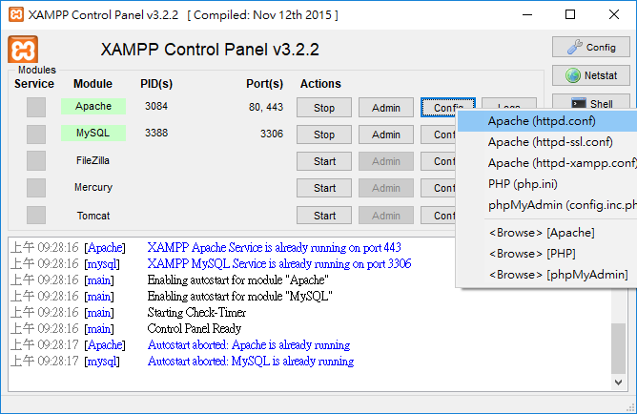This screenshot has width=637, height=414.
Task: Select <Browse> [phpMyAdmin] menu item
Action: coord(558,275)
